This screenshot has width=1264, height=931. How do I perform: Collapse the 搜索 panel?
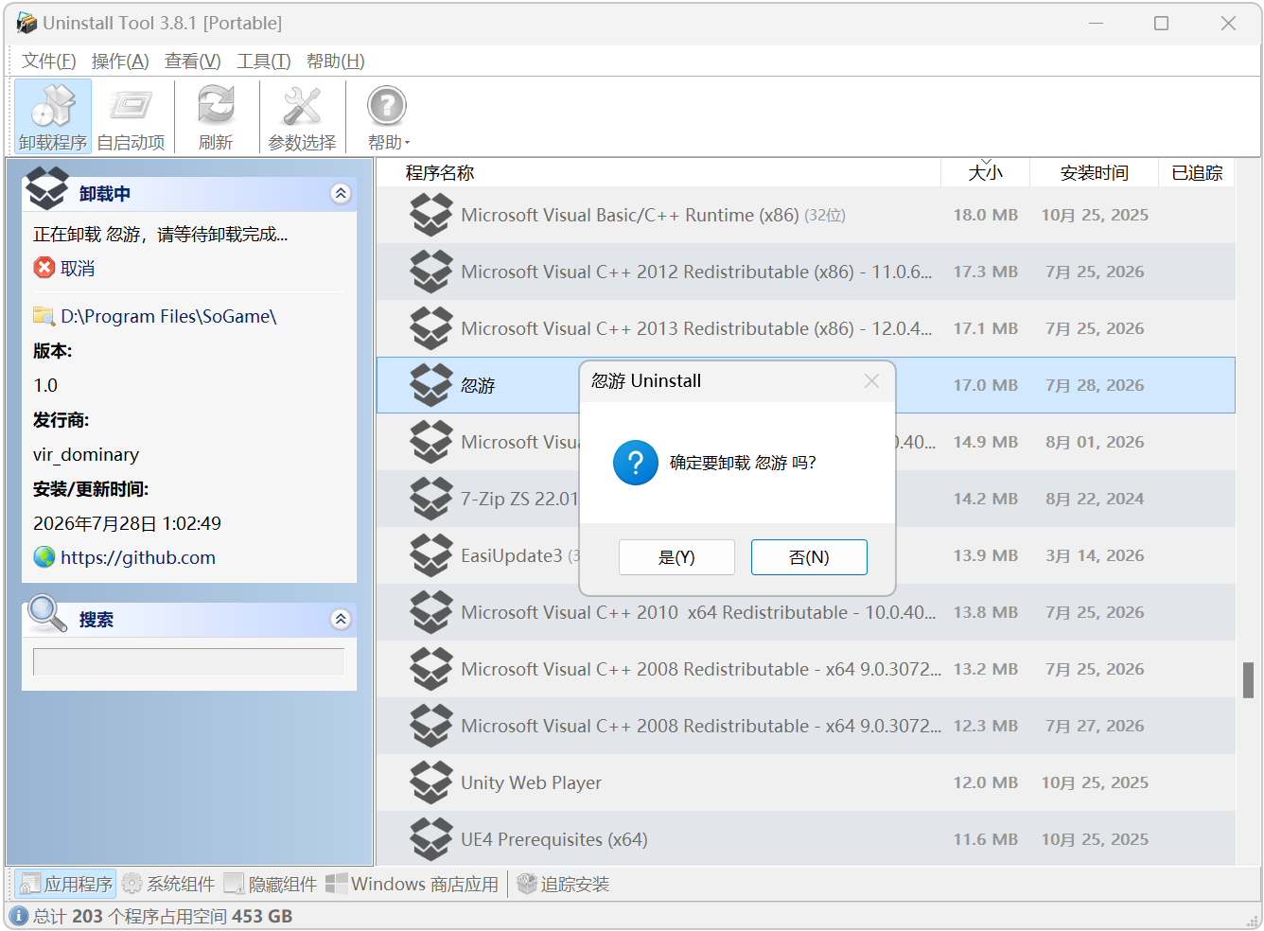pos(341,620)
